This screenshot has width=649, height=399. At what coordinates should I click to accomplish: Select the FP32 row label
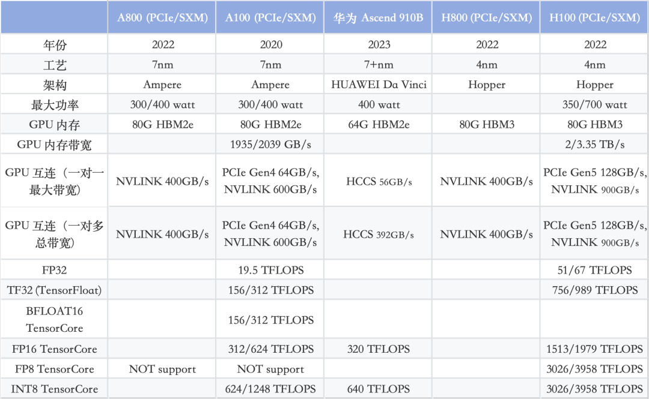pyautogui.click(x=55, y=270)
